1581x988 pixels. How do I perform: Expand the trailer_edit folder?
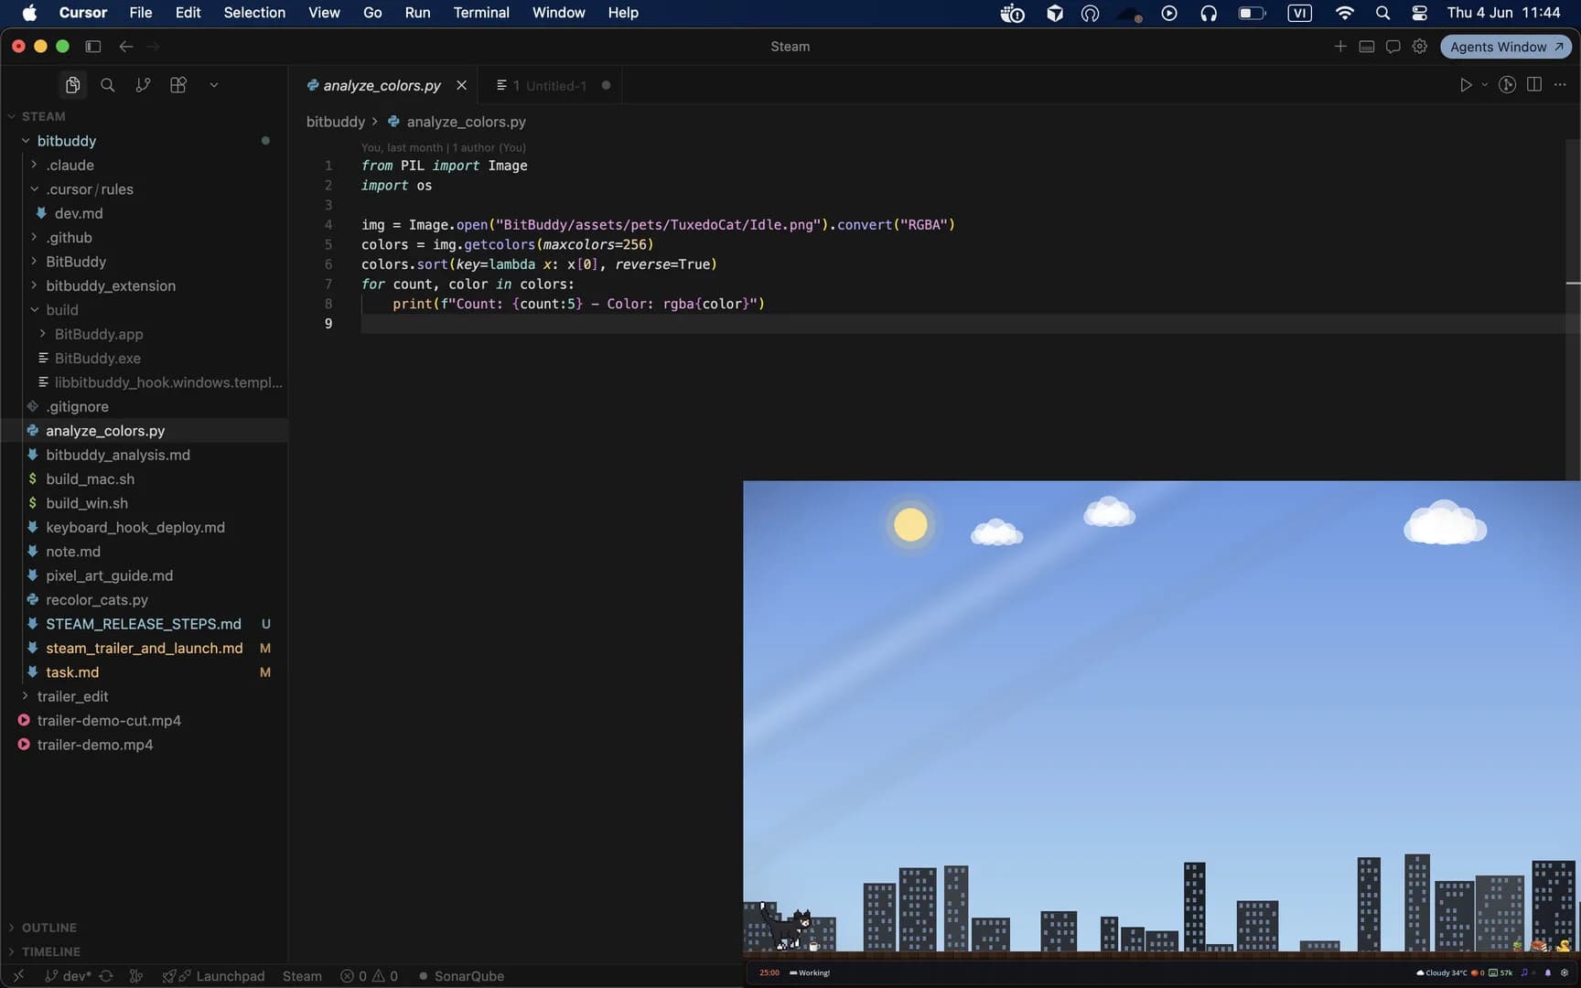pyautogui.click(x=145, y=696)
